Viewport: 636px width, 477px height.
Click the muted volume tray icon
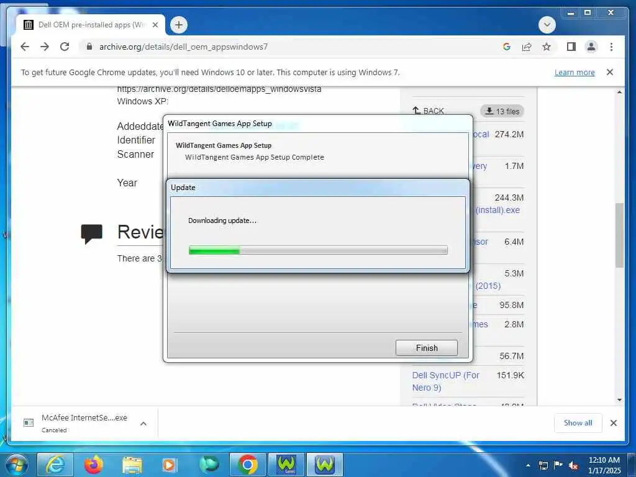coord(573,466)
